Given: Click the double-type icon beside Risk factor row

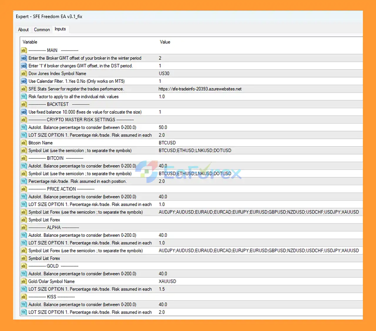Looking at the screenshot, I should (24, 97).
